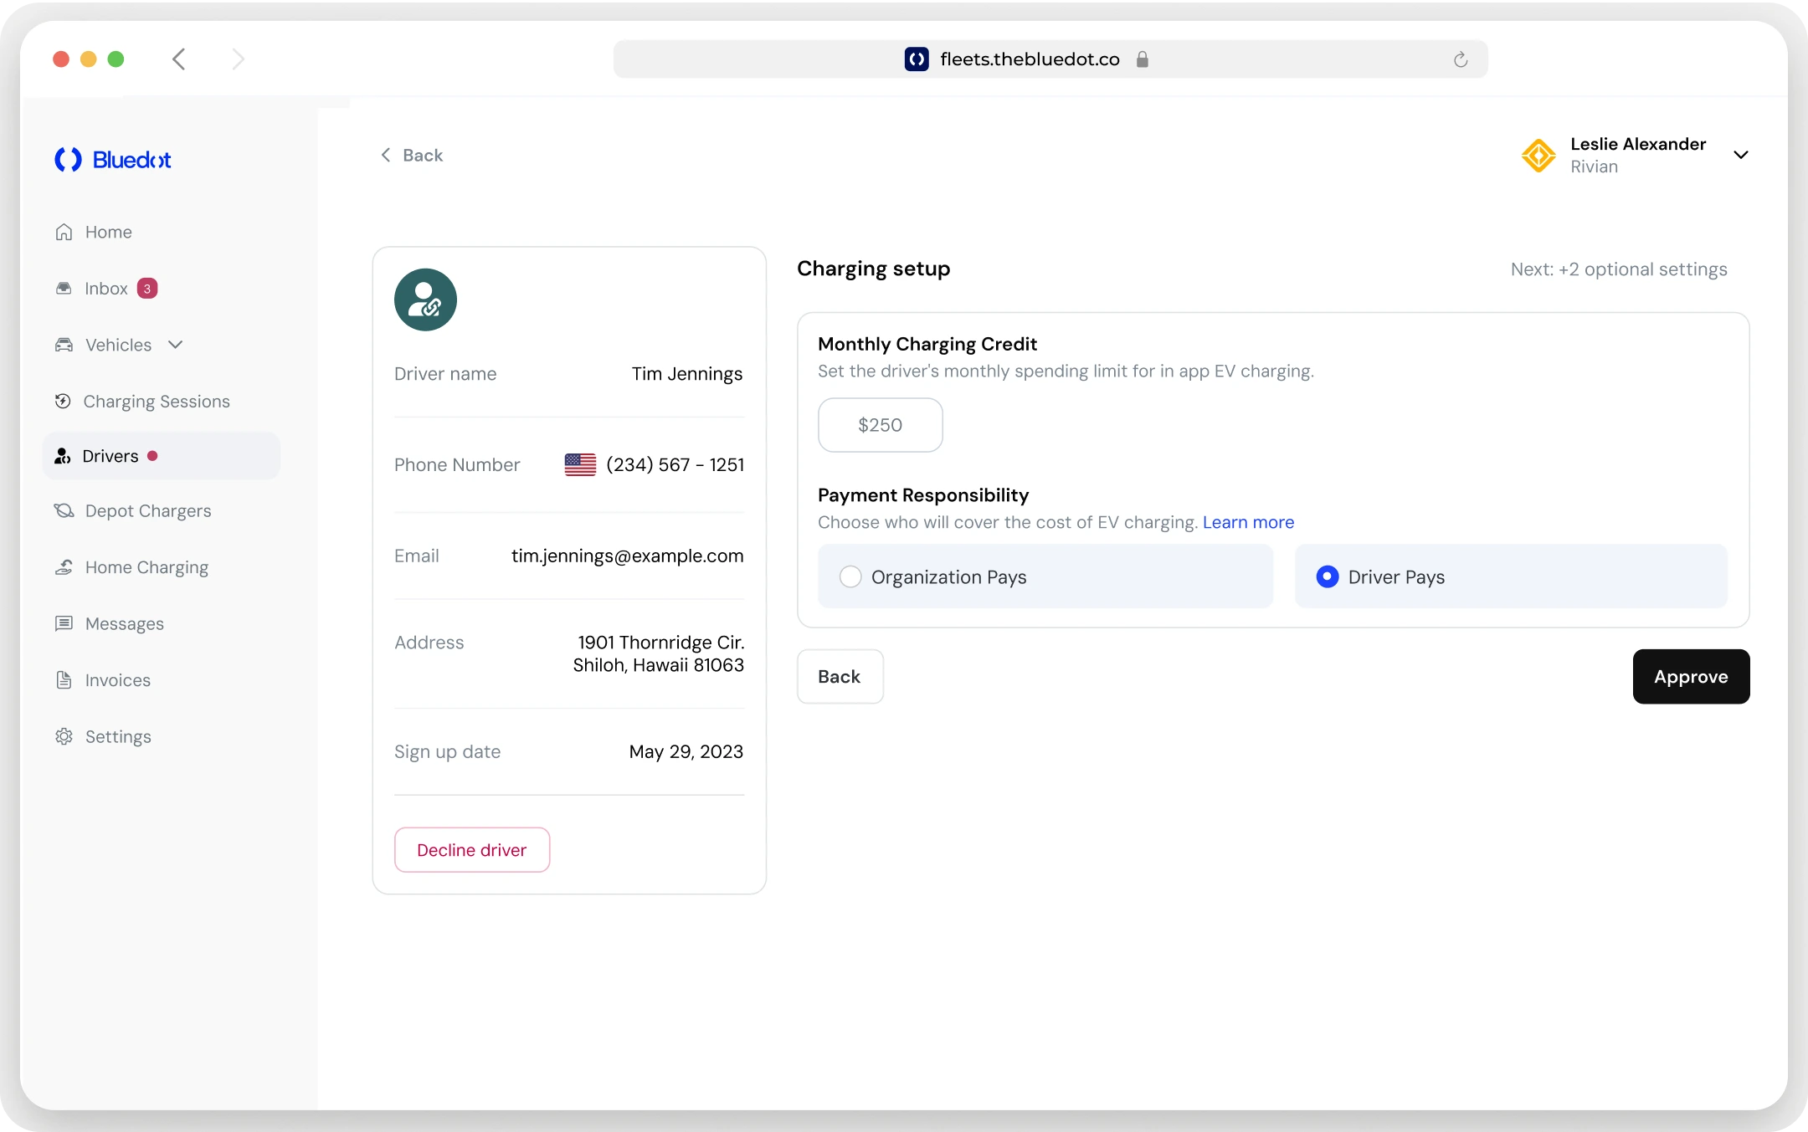Click sign up date May 29, 2023

tap(686, 751)
